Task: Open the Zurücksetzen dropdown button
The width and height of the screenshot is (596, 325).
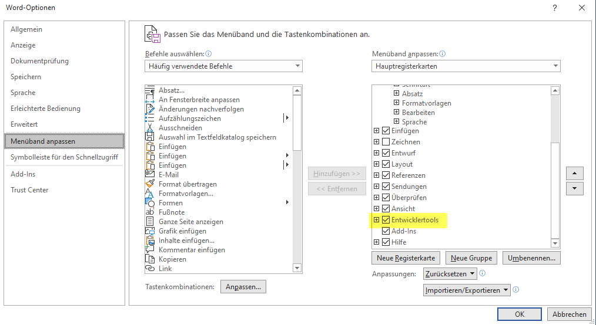Action: point(450,273)
